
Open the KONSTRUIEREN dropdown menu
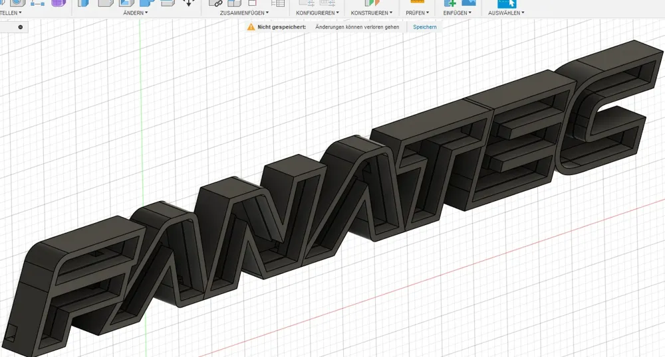pos(372,13)
